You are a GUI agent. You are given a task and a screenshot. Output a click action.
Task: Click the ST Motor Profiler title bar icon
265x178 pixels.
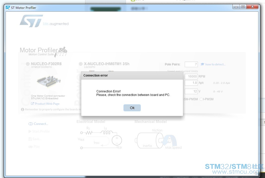click(x=8, y=8)
